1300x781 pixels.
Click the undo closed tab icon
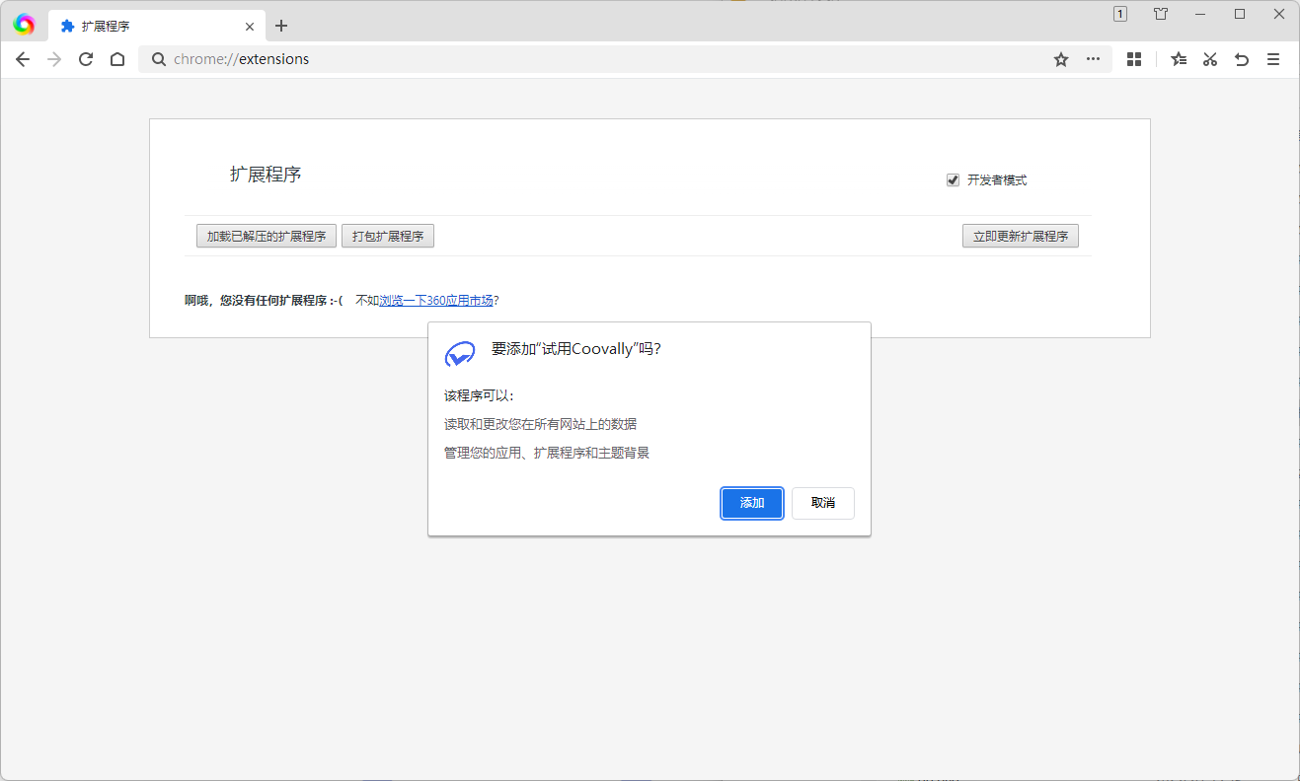(1242, 59)
